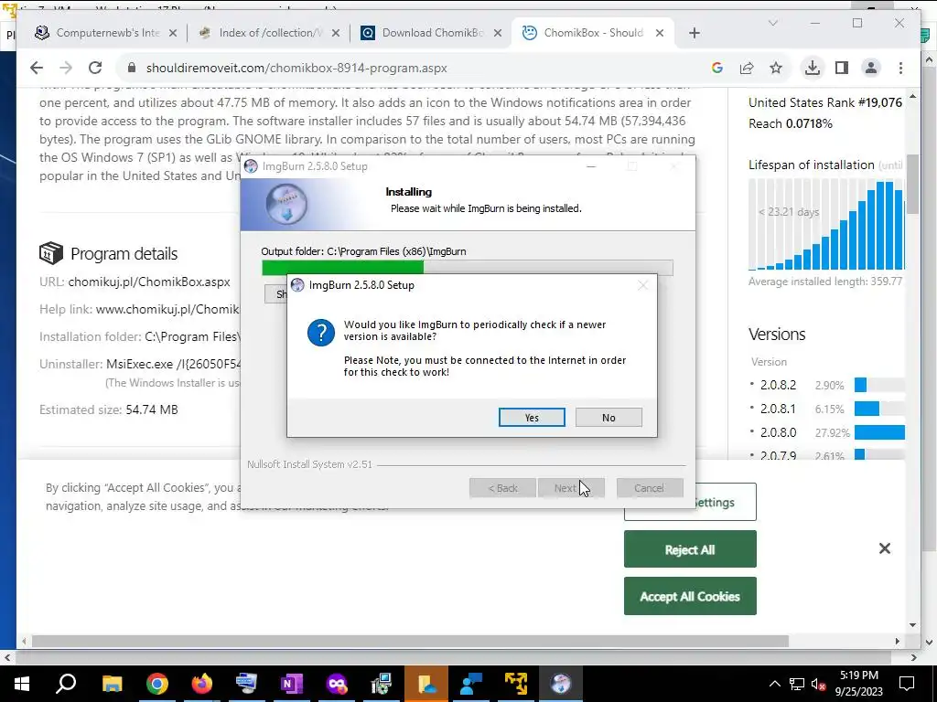Click Reject All cookies button
Viewport: 937px width, 702px height.
(x=690, y=549)
